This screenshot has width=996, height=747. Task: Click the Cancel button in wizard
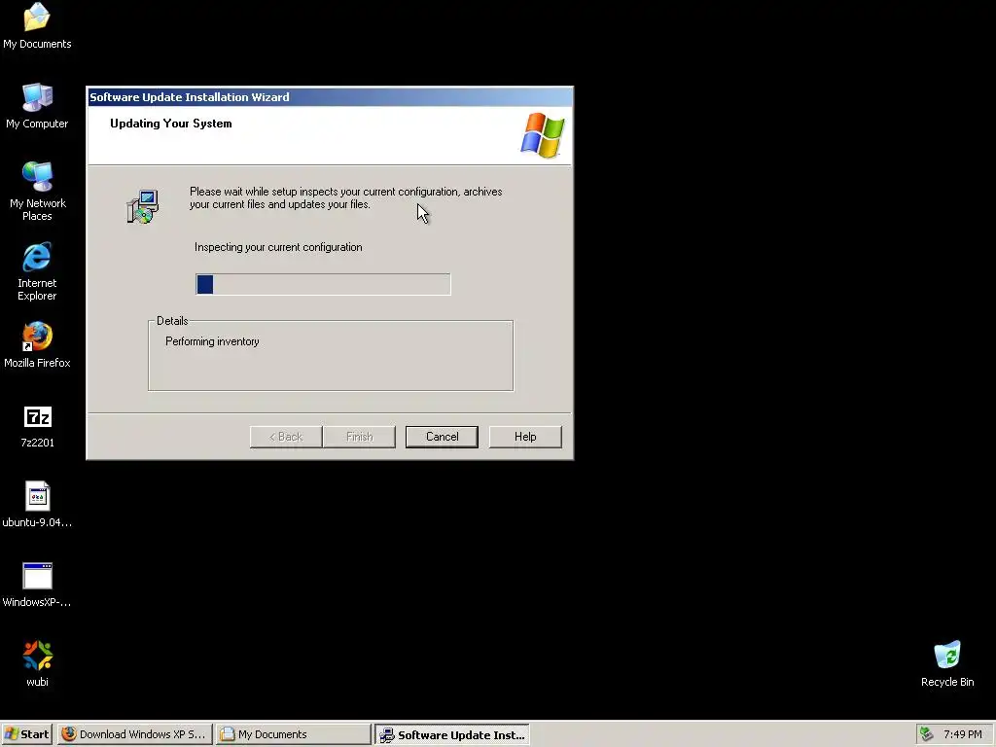[442, 437]
